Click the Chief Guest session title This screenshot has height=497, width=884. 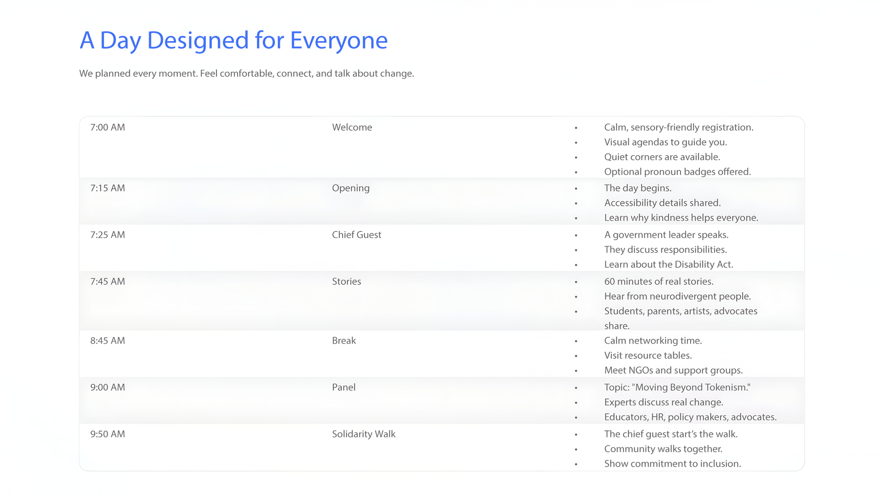(356, 235)
